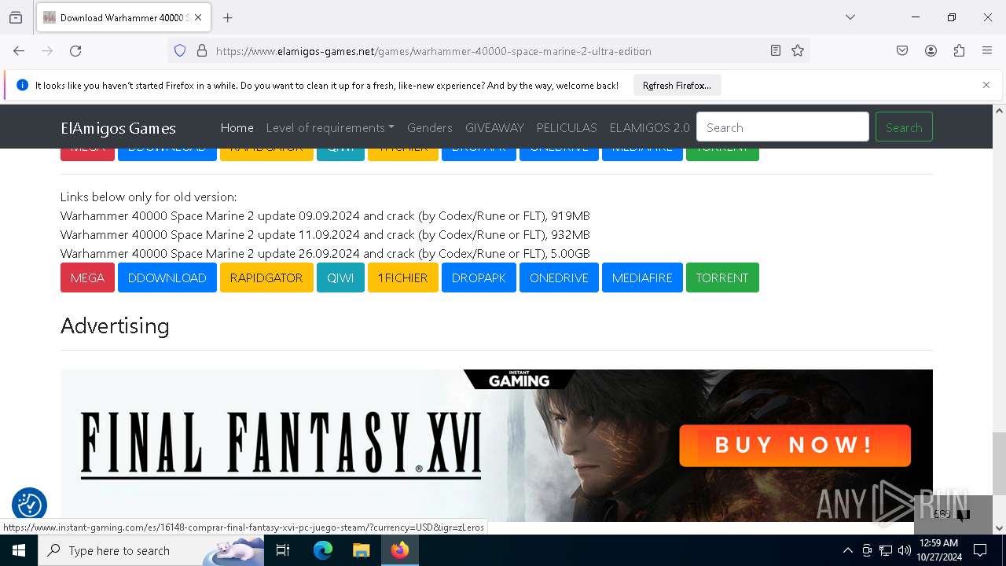The height and width of the screenshot is (566, 1006).
Task: Click the Refresh Firefox... button
Action: click(x=677, y=85)
